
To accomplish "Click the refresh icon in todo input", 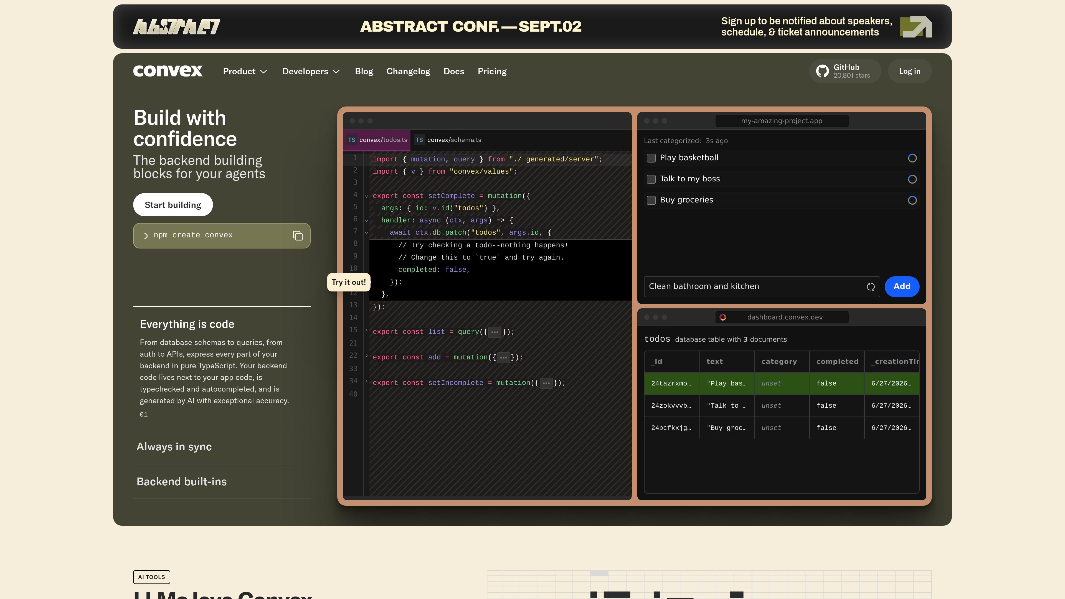I will click(x=871, y=286).
